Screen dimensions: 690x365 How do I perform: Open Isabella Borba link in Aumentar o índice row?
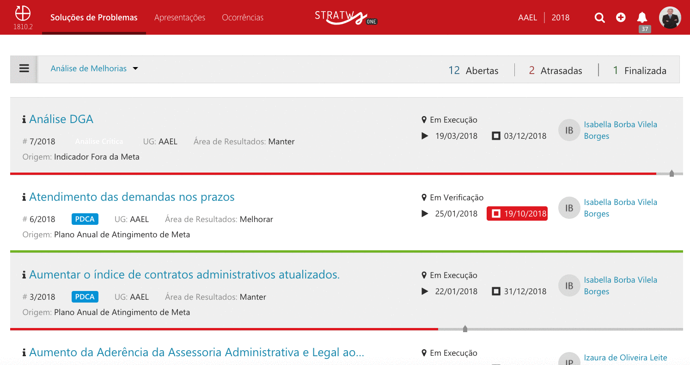tap(620, 285)
